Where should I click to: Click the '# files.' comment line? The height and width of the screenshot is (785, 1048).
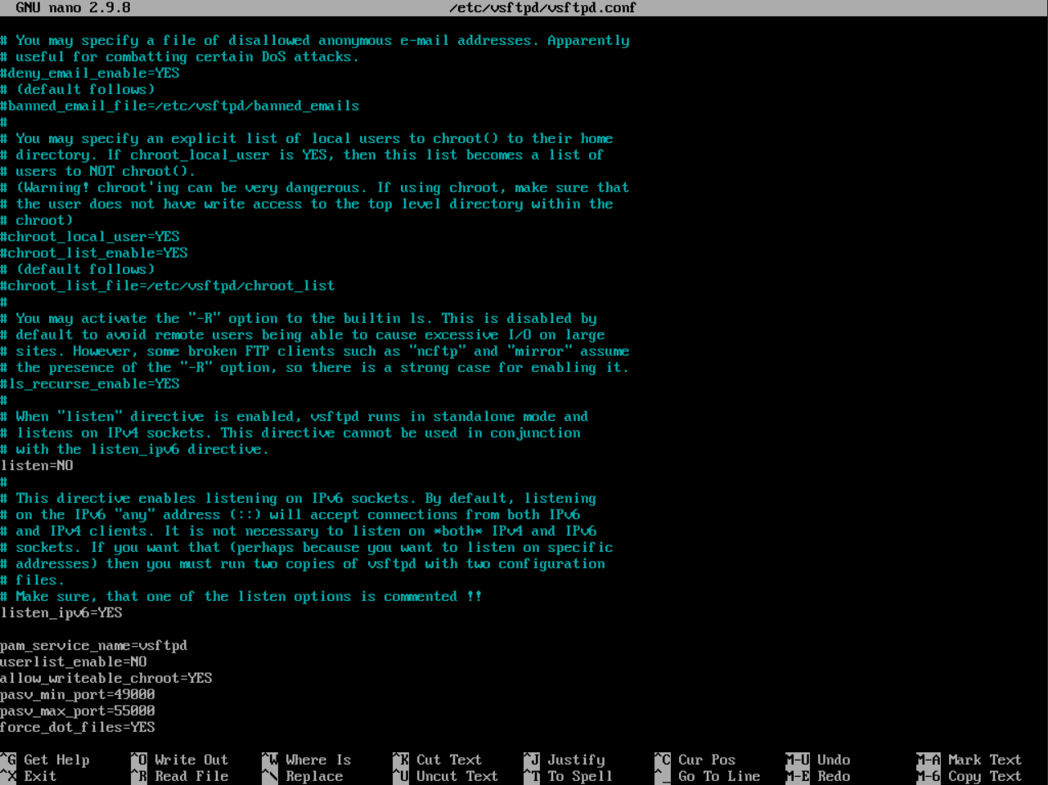33,580
